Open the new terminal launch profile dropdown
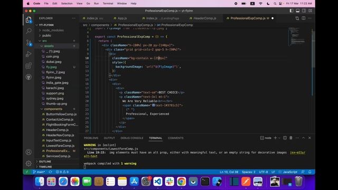Image resolution: width=338 pixels, height=190 pixels. pyautogui.click(x=279, y=138)
